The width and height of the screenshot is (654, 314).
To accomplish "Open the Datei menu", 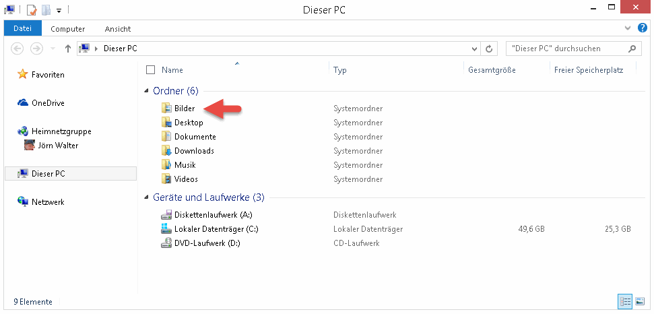I will (23, 29).
